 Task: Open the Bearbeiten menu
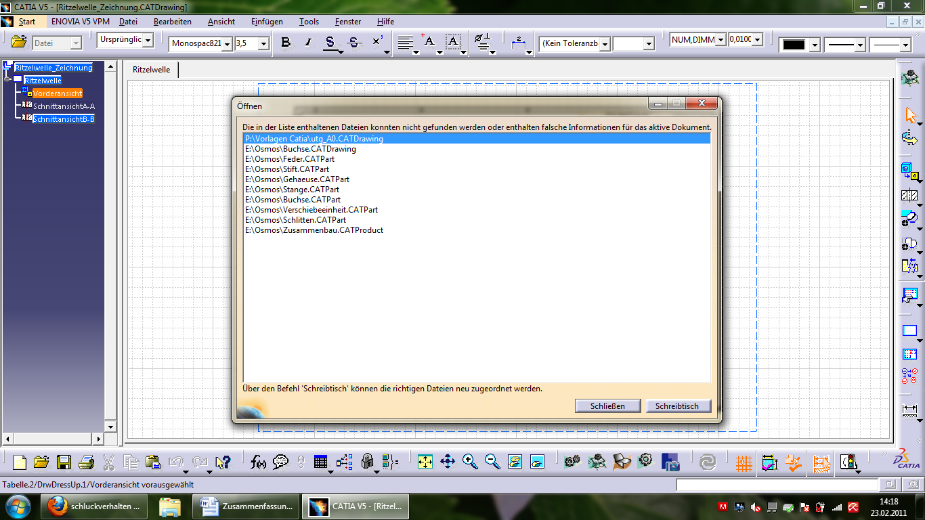pyautogui.click(x=173, y=22)
